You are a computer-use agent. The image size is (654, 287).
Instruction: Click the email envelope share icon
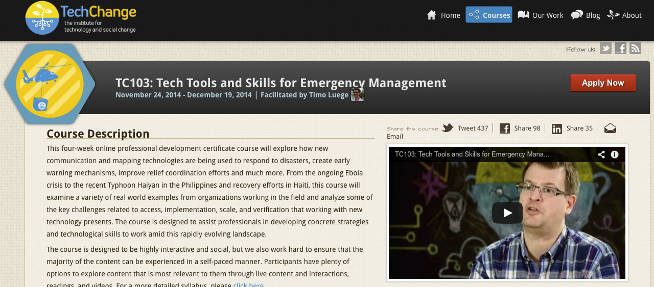pos(610,128)
